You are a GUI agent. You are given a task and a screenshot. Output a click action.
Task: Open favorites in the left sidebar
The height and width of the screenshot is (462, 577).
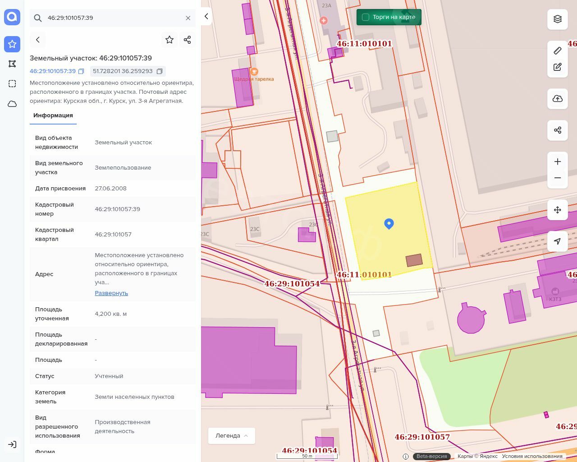pos(12,44)
